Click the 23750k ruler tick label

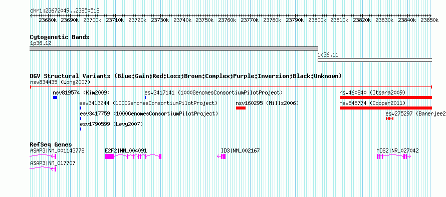click(205, 20)
